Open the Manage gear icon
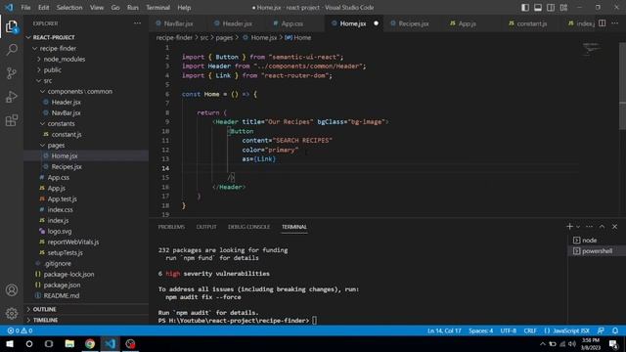The height and width of the screenshot is (352, 626). point(12,314)
